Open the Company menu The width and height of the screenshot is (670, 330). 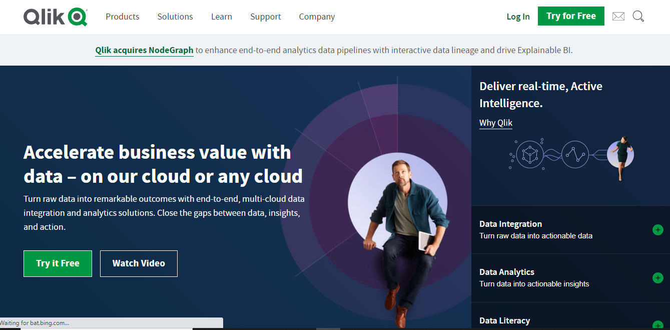click(x=317, y=17)
